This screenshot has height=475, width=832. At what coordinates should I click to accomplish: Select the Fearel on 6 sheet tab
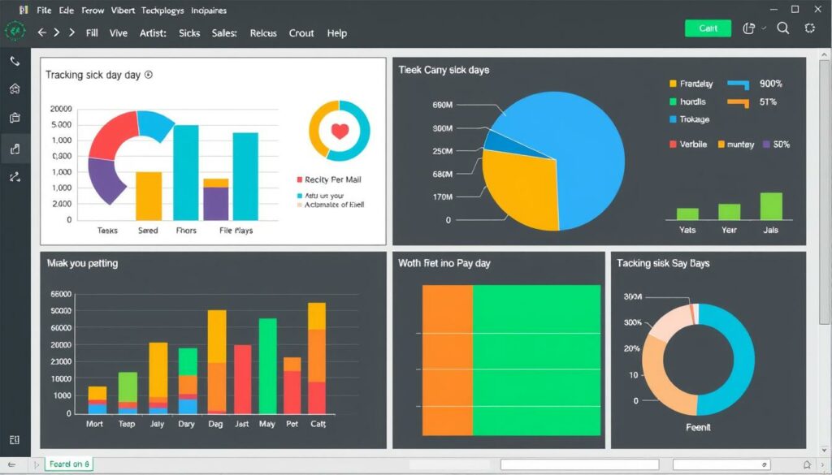click(x=68, y=464)
